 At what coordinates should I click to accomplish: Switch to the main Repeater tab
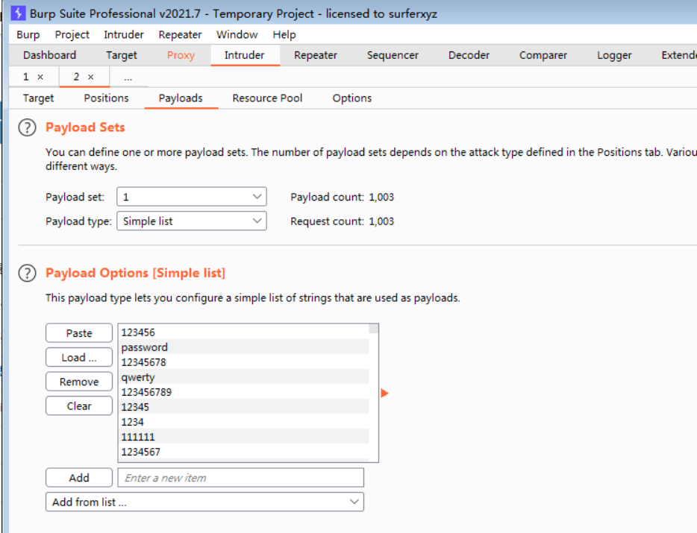316,55
